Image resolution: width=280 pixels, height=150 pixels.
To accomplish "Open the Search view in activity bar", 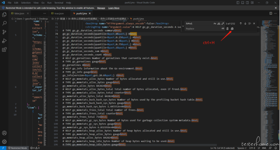I will click(x=4, y=23).
